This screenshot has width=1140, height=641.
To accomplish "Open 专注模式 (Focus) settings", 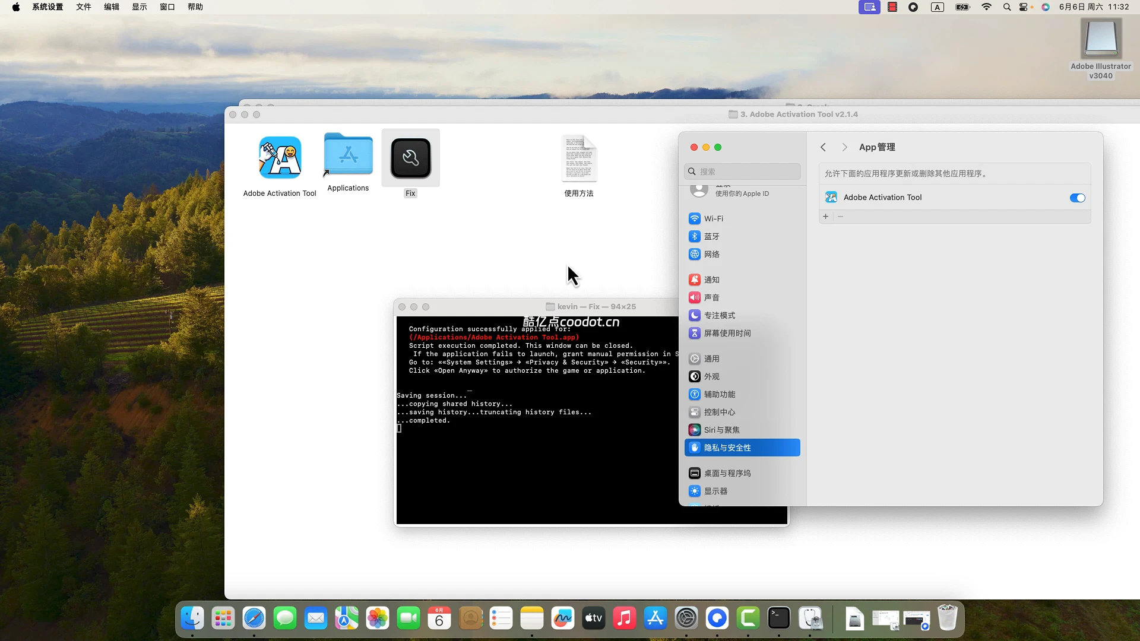I will (x=742, y=315).
